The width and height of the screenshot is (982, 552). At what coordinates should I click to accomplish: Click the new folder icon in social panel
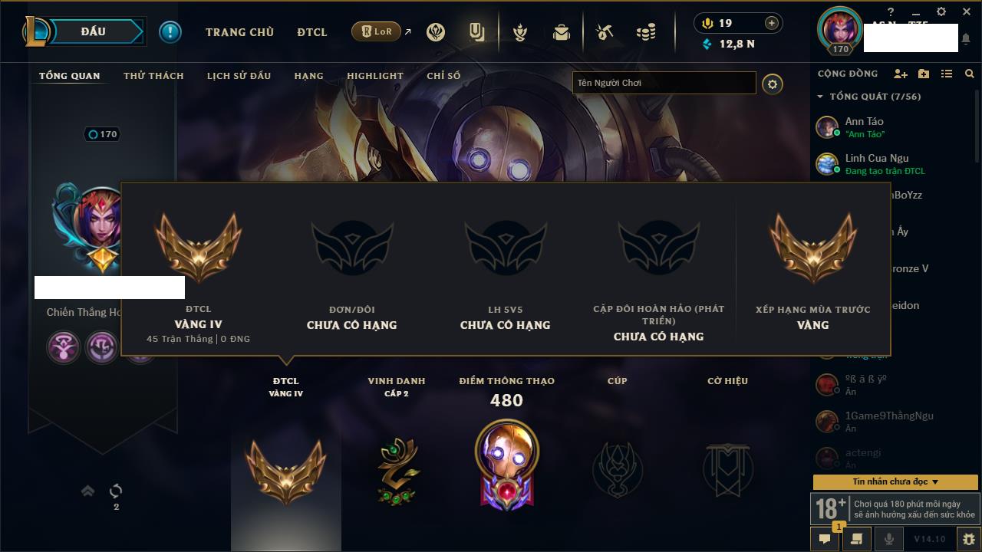924,74
